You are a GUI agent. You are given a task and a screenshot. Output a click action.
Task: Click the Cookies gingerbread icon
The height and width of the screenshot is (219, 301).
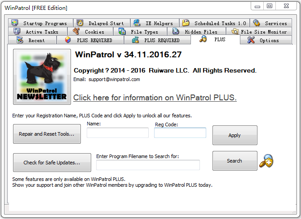76,31
